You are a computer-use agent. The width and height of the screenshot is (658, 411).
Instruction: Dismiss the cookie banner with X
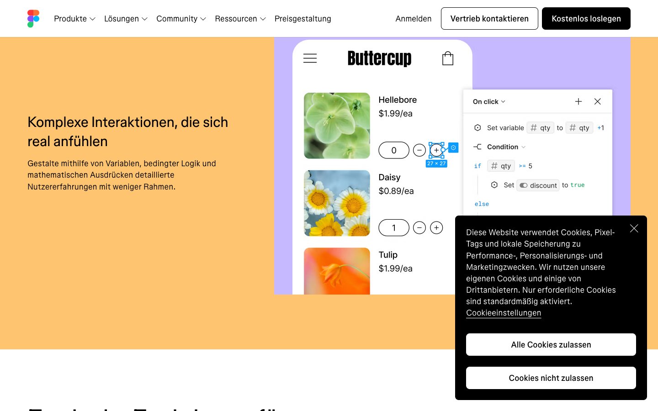634,228
